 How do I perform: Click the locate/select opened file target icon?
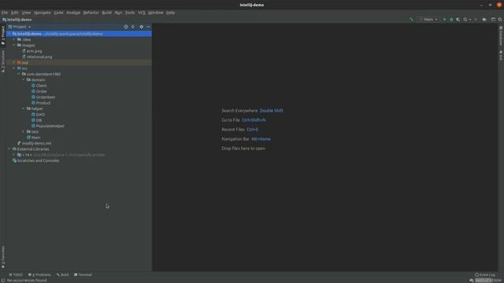coord(126,27)
